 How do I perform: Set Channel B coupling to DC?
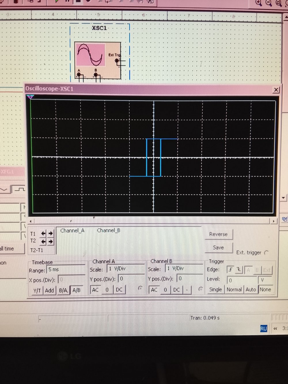tap(177, 290)
